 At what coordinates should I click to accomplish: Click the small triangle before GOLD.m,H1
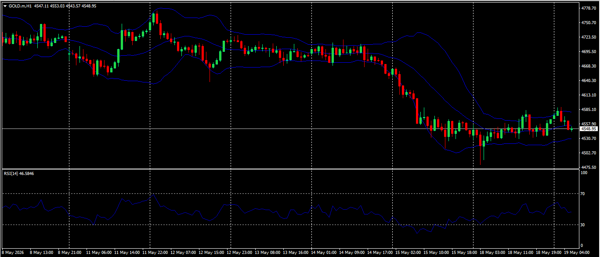coord(5,6)
